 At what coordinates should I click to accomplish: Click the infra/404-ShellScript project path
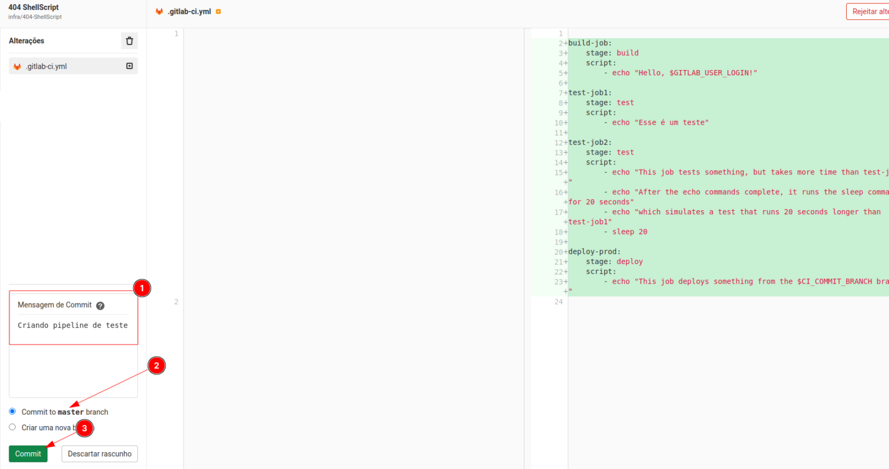click(35, 17)
